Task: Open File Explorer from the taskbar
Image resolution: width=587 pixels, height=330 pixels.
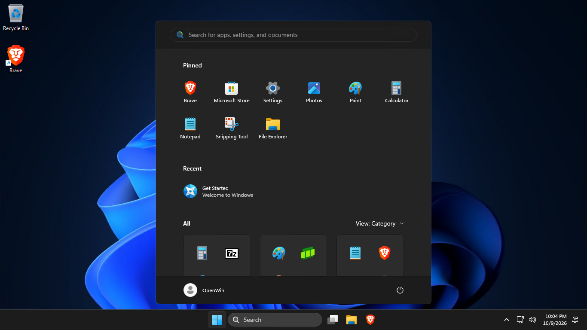Action: point(352,320)
